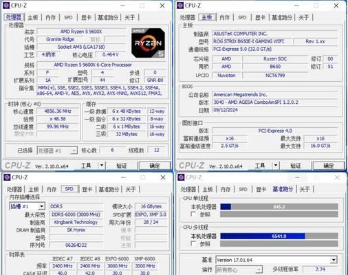Image resolution: width=348 pixels, height=275 pixels.
Task: Tick the 参照 checkbox under CPU 多线程
Action: click(193, 243)
